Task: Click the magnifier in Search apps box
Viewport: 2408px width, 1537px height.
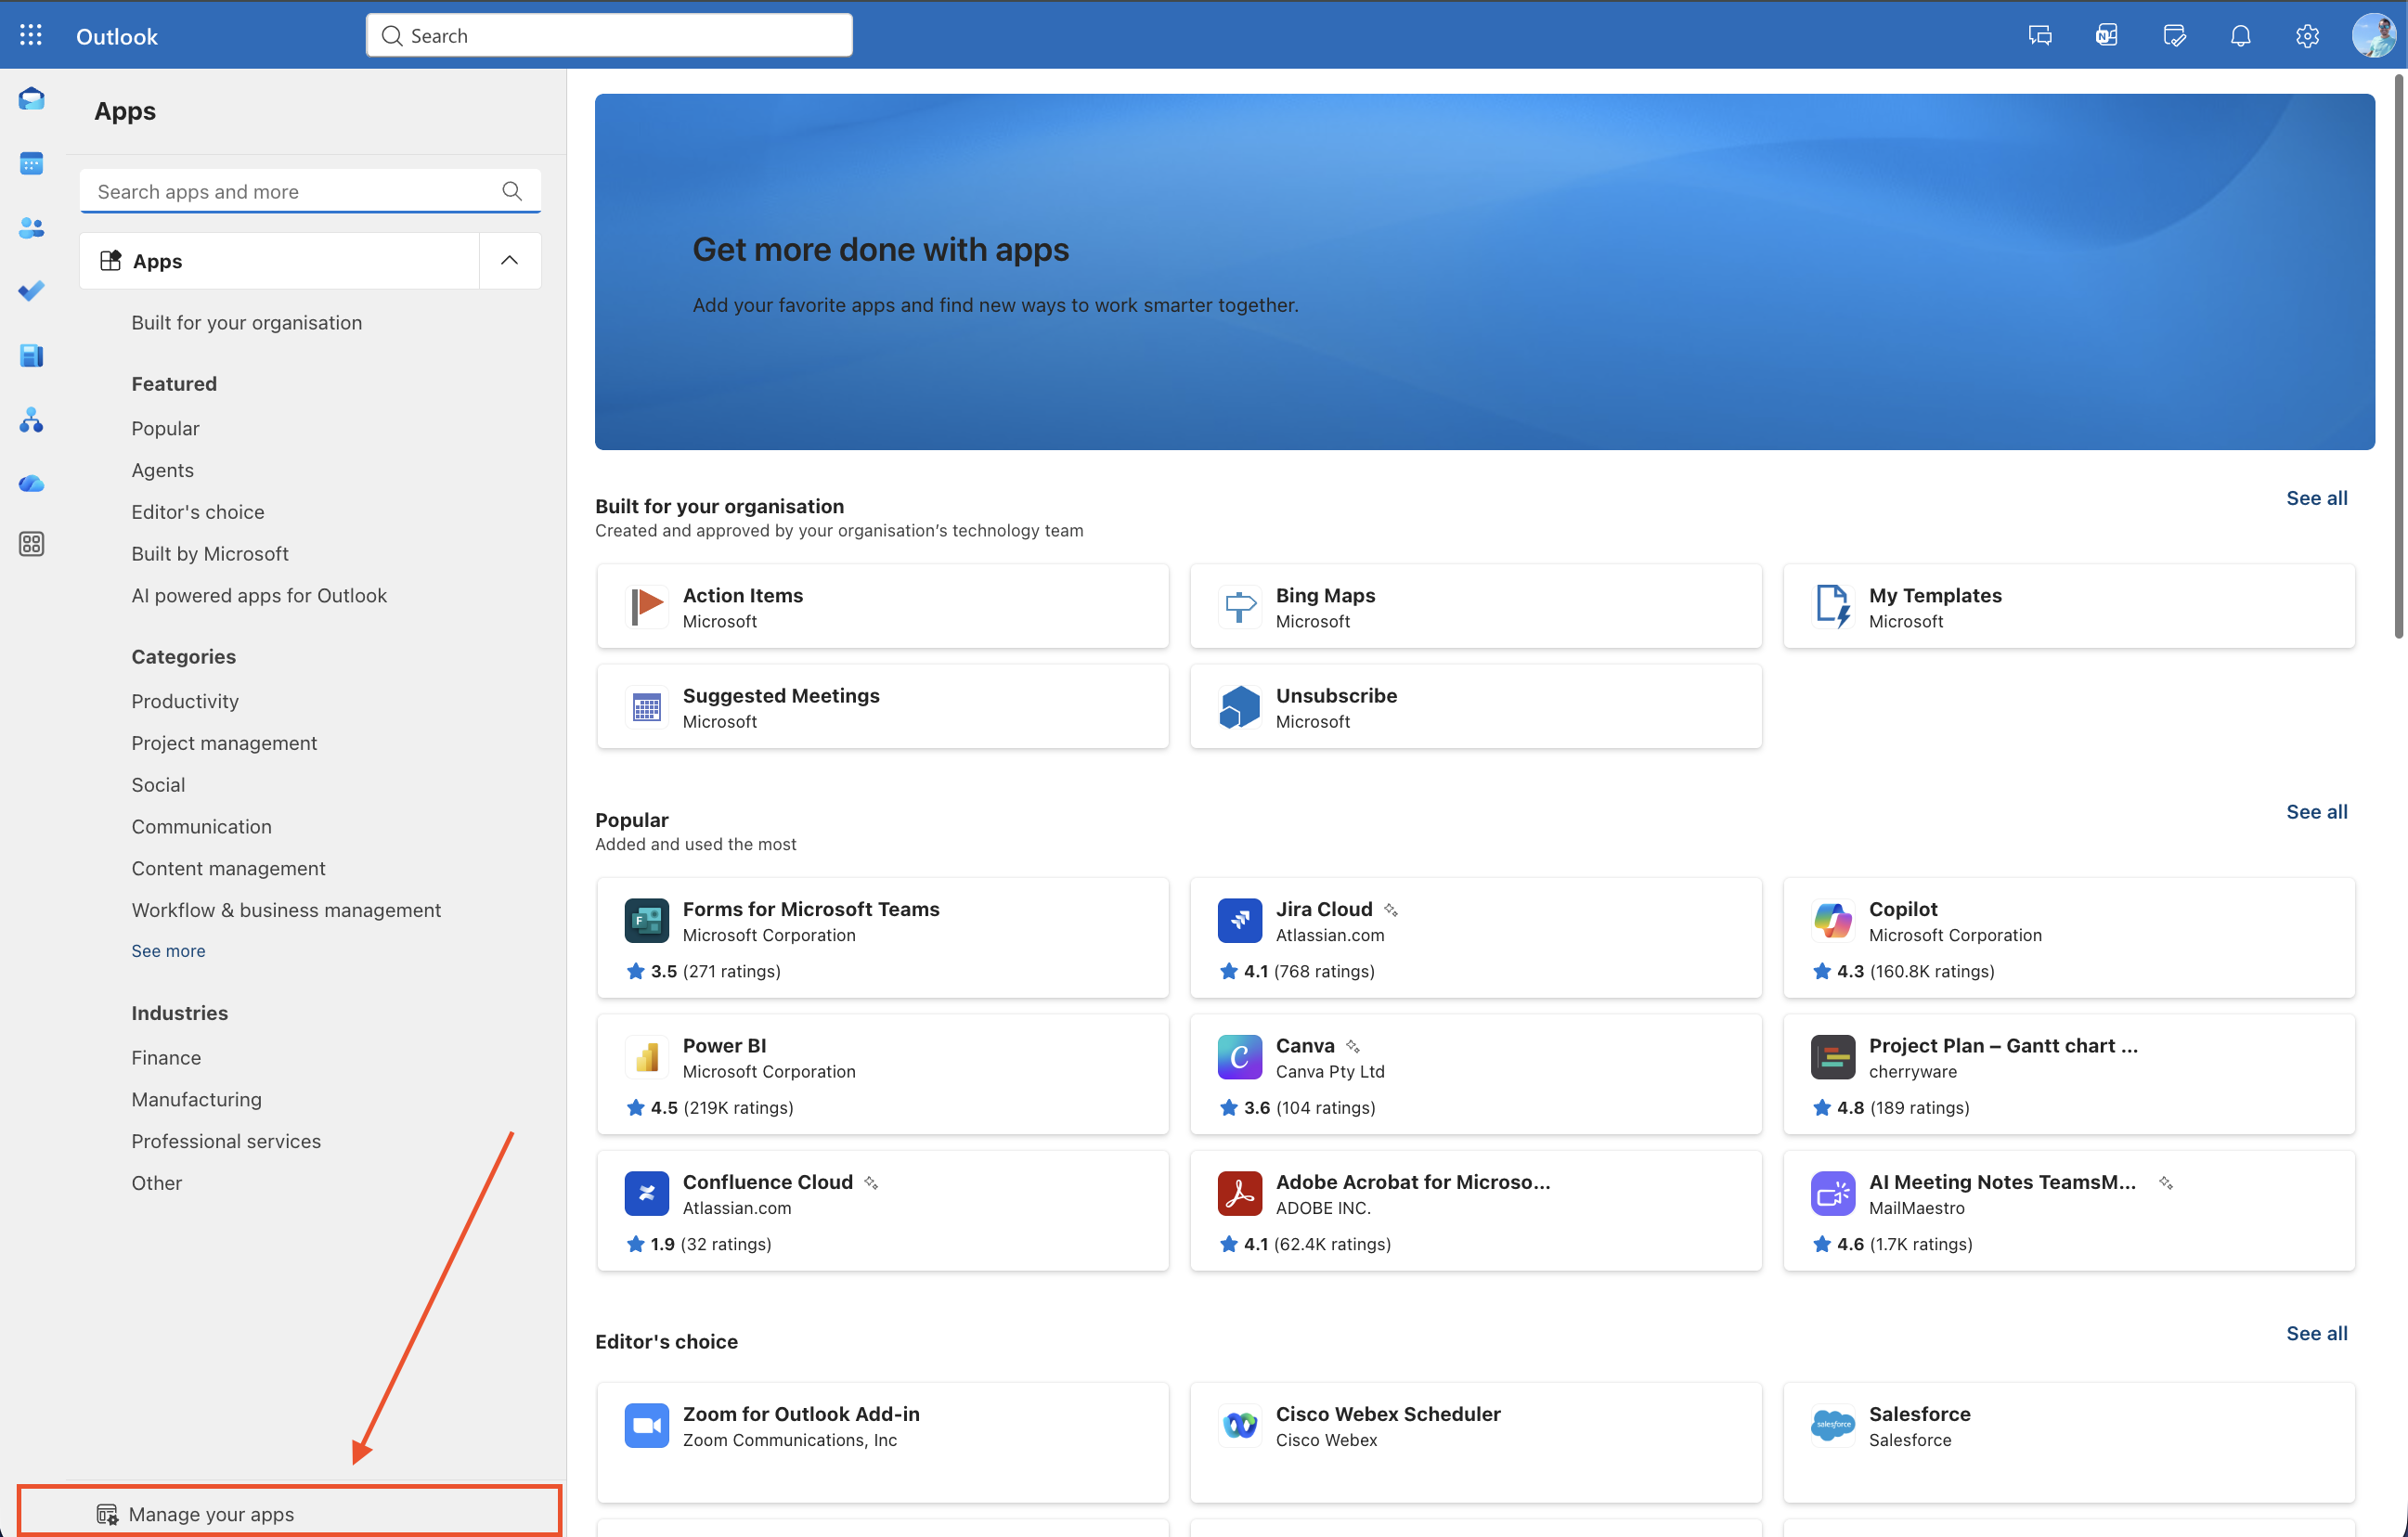Action: coord(512,191)
